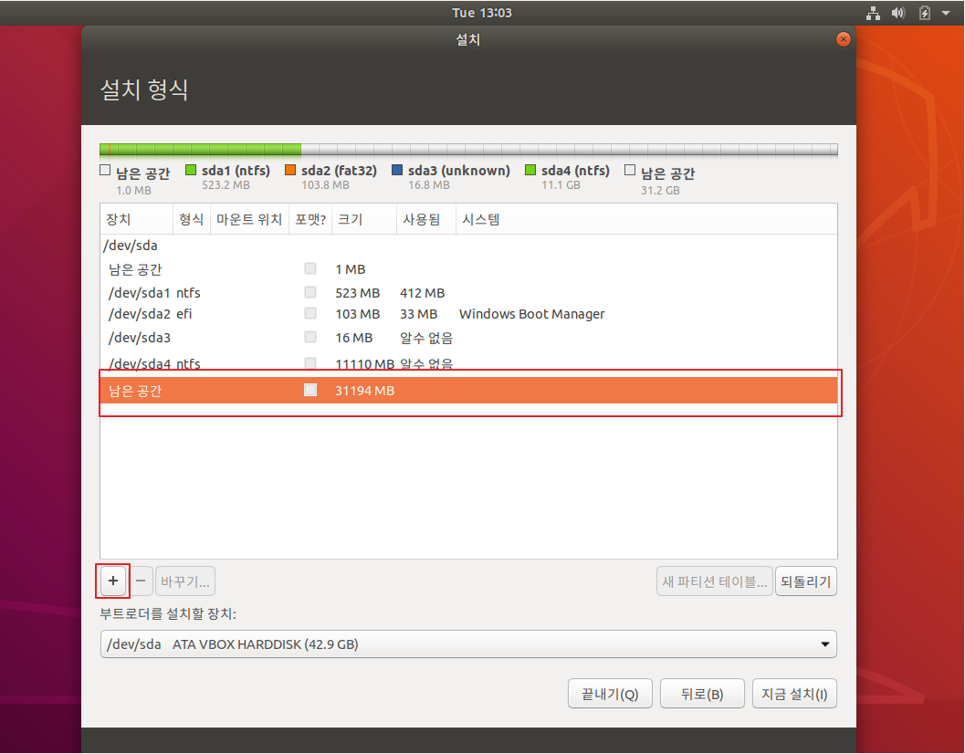This screenshot has height=754, width=965.
Task: Click the sda2 (fat32) orange legend swatch
Action: pos(290,170)
